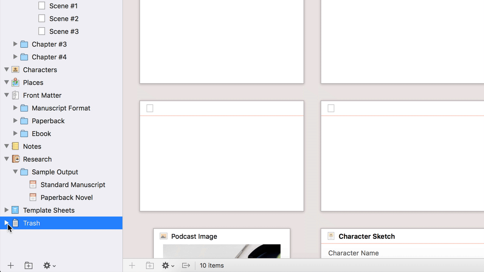Click the Template Sheets icon

15,210
